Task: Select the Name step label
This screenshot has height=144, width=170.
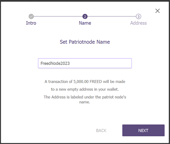Action: point(85,23)
